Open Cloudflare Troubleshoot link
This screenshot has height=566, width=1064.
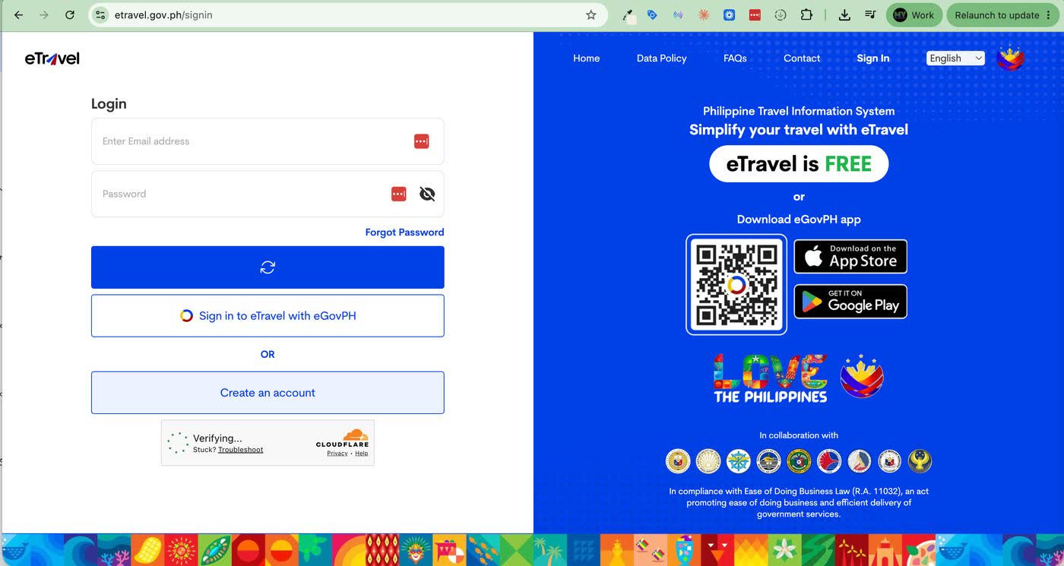240,450
